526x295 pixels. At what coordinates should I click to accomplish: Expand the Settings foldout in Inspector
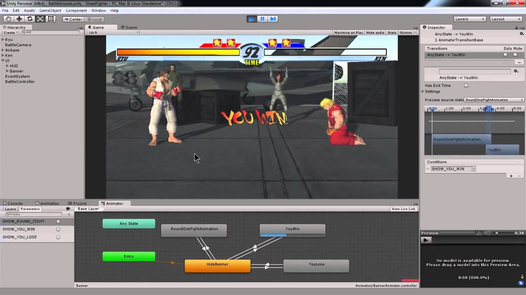click(x=423, y=91)
